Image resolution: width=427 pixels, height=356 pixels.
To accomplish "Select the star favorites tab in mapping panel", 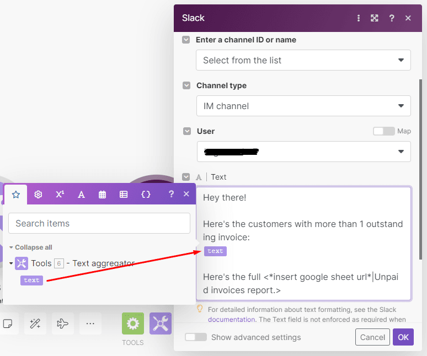I will [x=16, y=194].
